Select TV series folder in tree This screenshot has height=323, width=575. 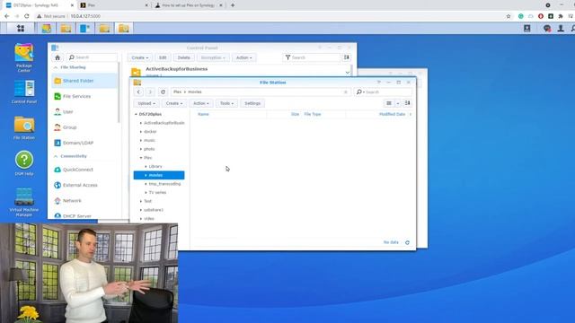click(x=159, y=192)
